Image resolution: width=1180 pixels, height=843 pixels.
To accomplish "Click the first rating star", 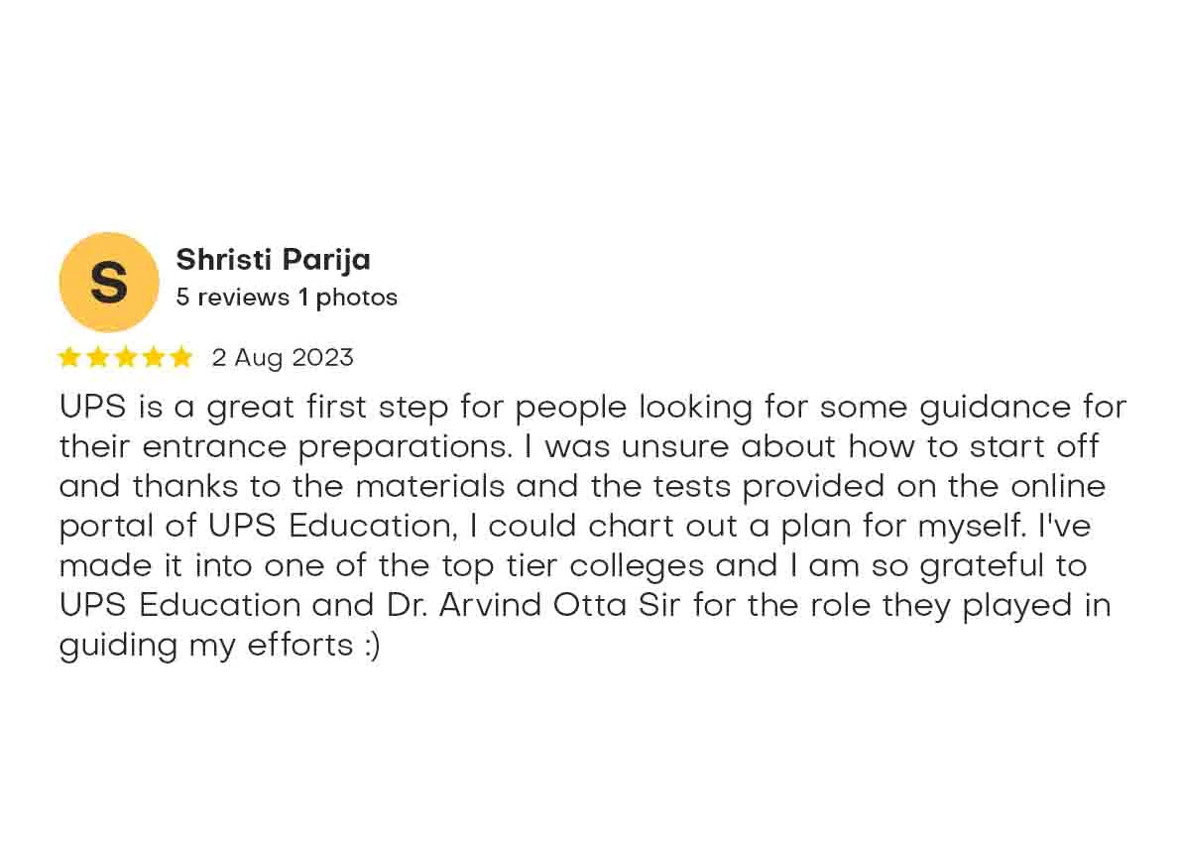I will [69, 357].
